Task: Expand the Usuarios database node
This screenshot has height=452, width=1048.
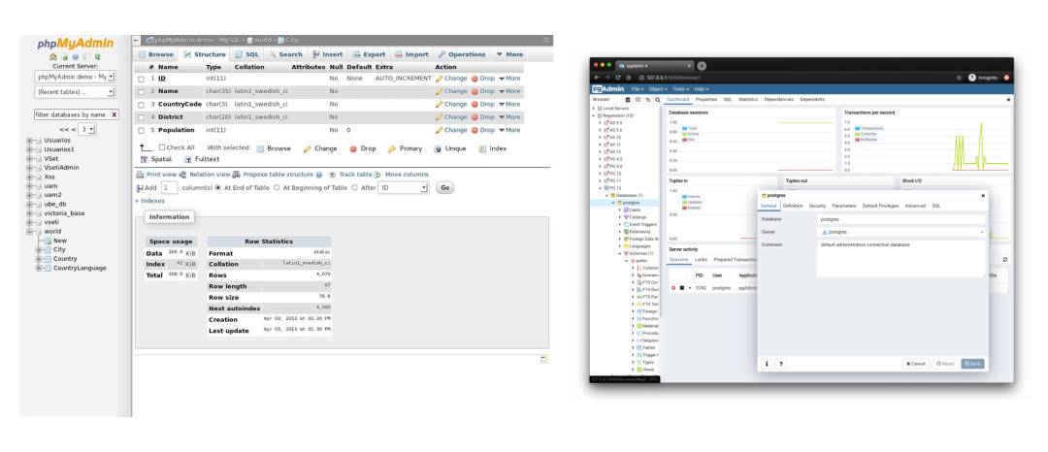Action: 30,141
